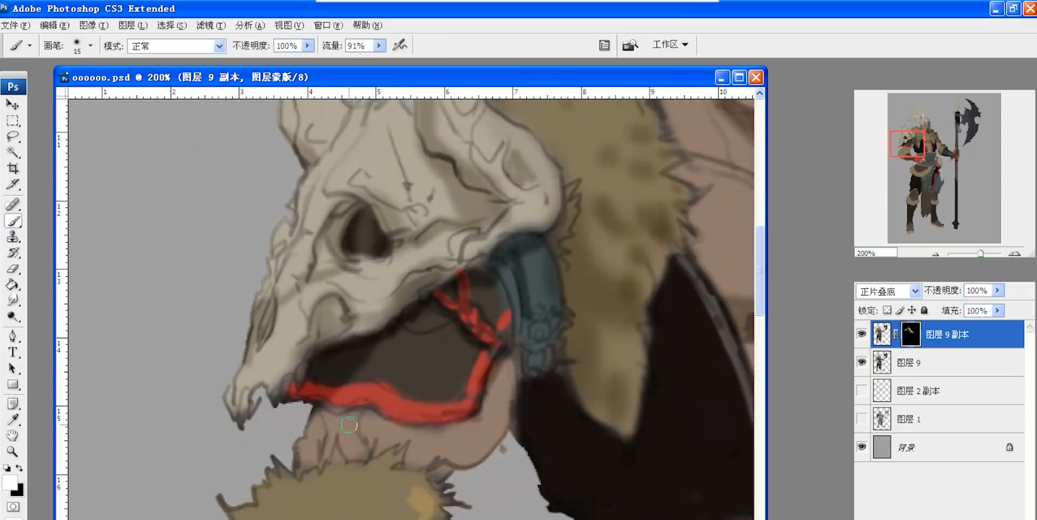Select the Healing Brush tool
The height and width of the screenshot is (520, 1037).
(x=12, y=204)
